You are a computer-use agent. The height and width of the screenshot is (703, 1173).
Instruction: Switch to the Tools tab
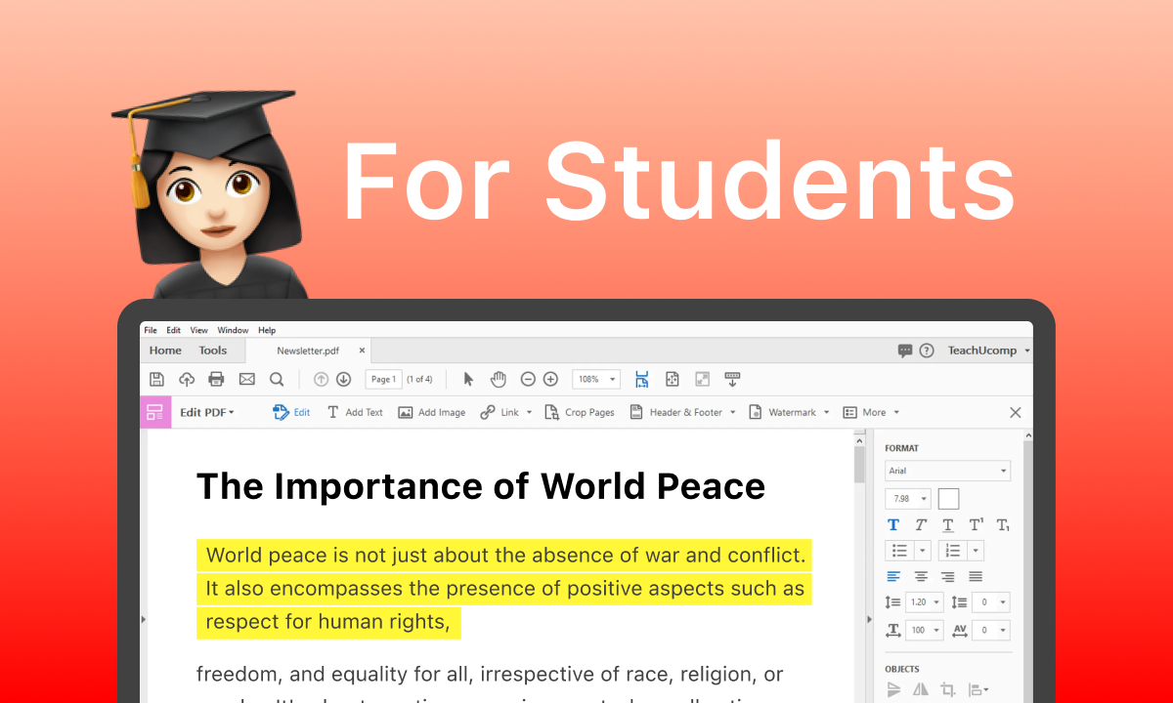click(x=212, y=351)
